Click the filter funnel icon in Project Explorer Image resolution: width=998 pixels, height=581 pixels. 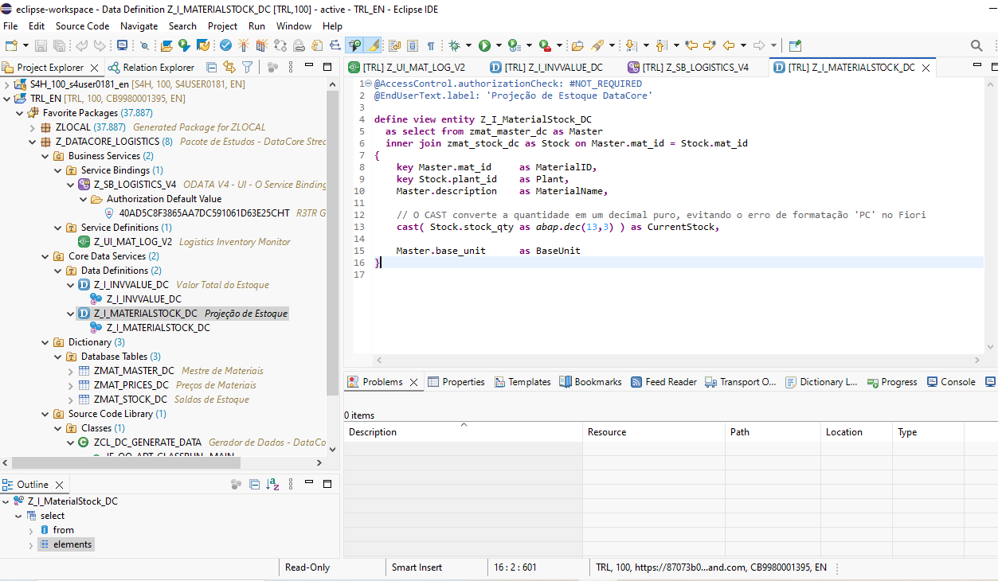247,68
